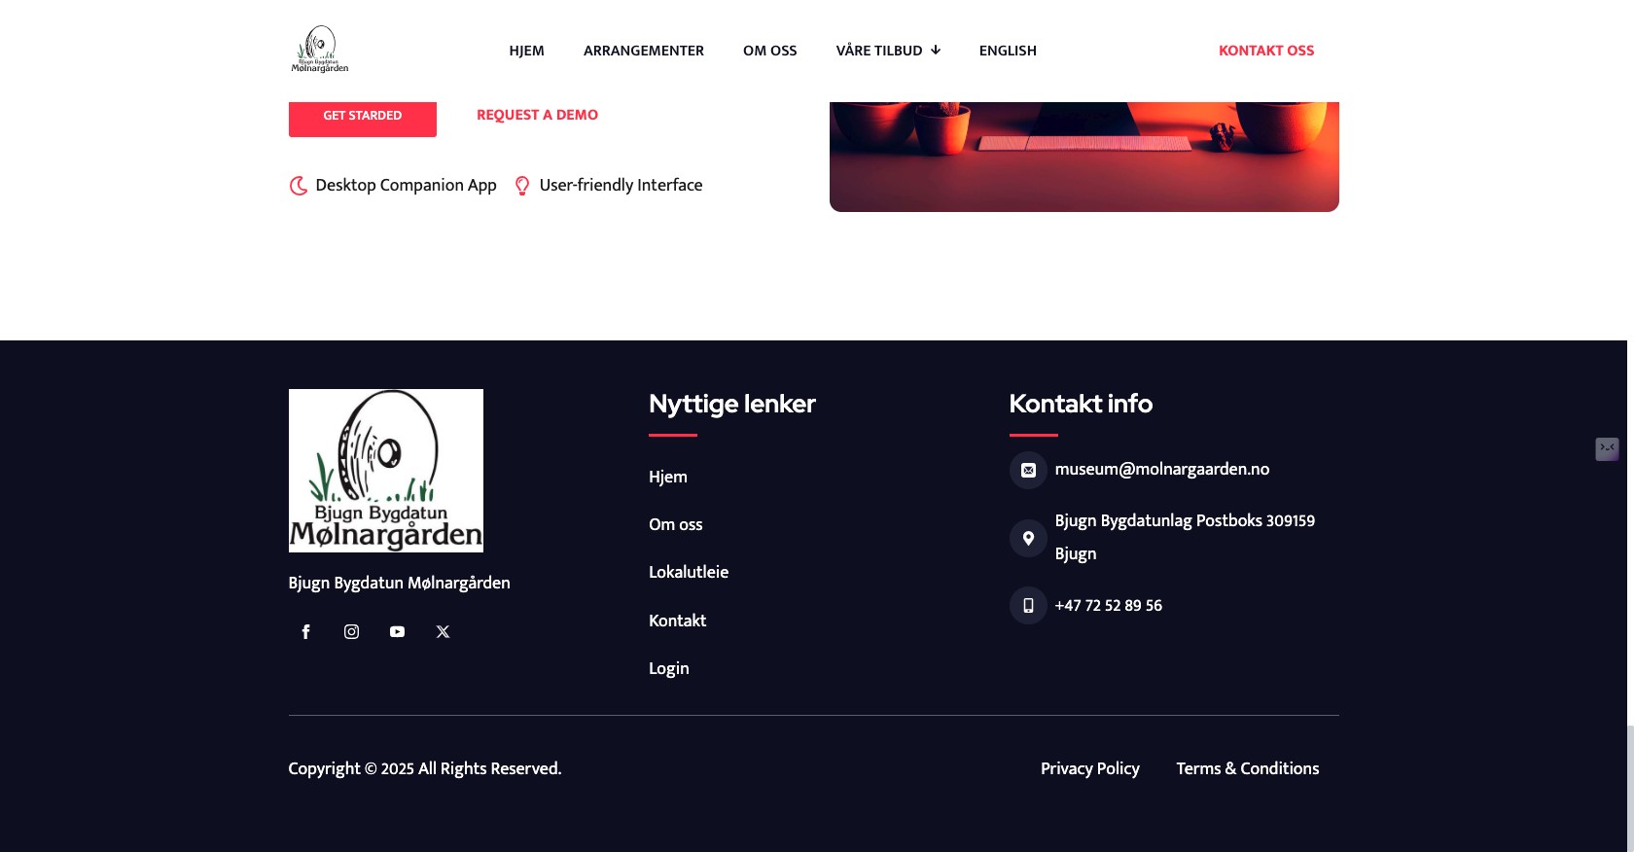Follow the Hjem footer link
The width and height of the screenshot is (1634, 852).
pos(668,477)
